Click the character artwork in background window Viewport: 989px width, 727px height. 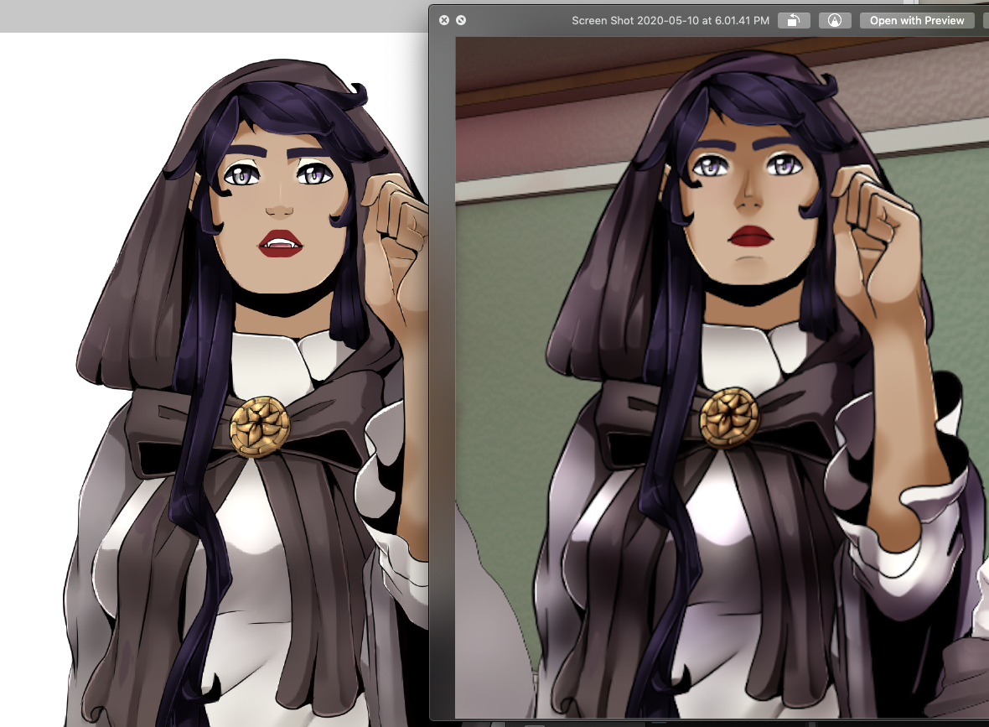(x=246, y=392)
